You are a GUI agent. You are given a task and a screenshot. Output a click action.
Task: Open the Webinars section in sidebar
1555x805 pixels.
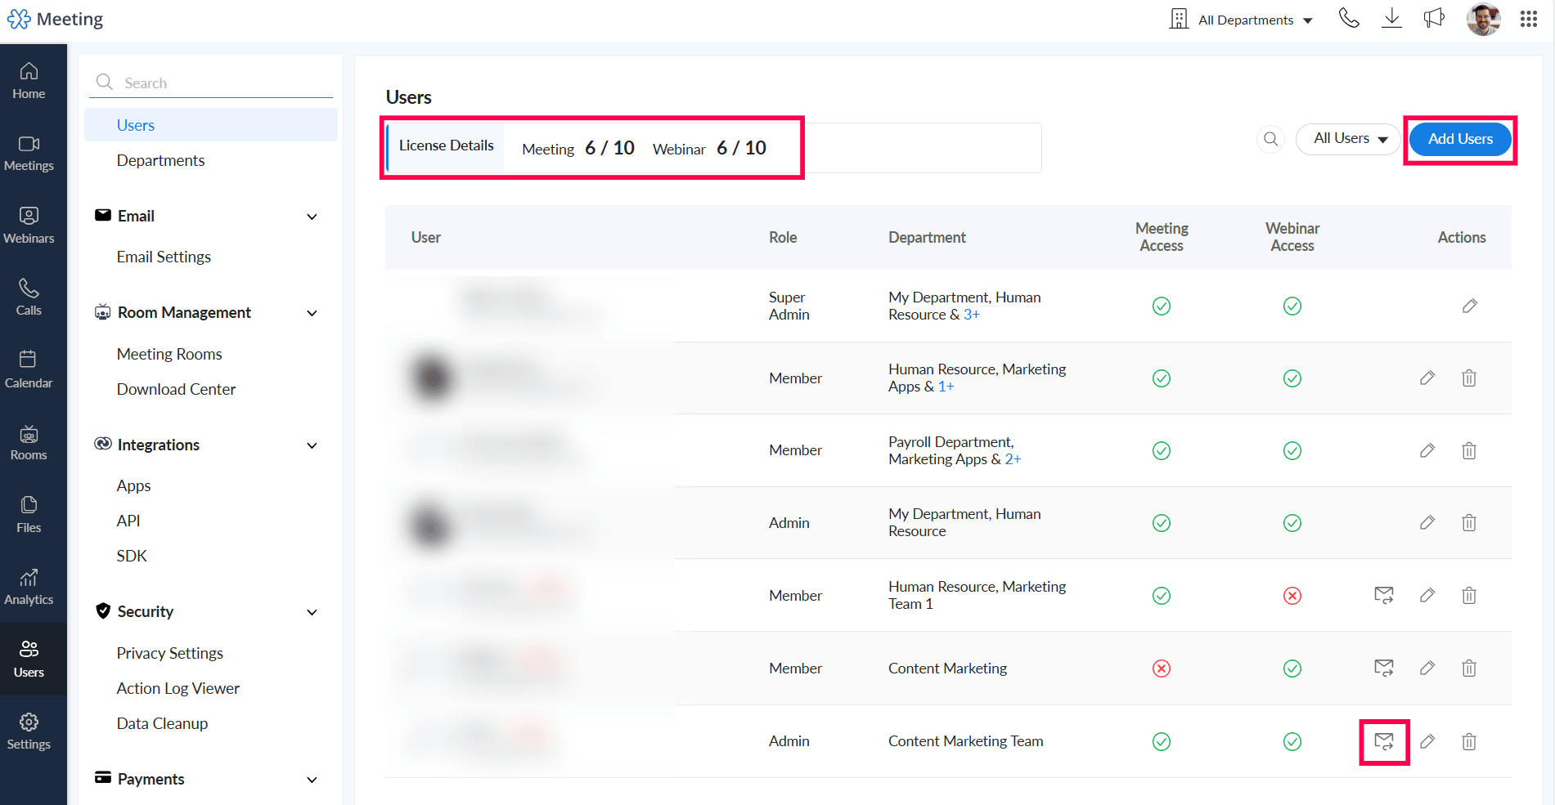click(29, 225)
